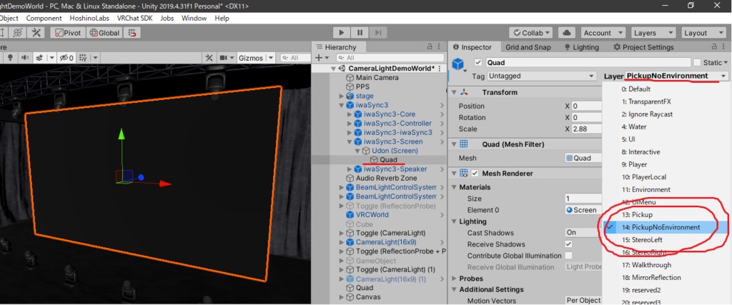Image resolution: width=732 pixels, height=305 pixels.
Task: Toggle the Hierarchy panel lock icon
Action: coord(430,47)
